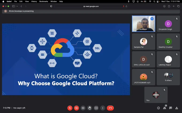182x113 pixels.
Task: Select Divyanshi Singh participant tile
Action: (168, 24)
